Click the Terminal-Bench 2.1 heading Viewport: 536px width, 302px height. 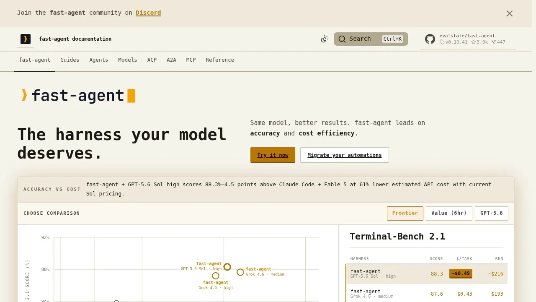click(397, 237)
